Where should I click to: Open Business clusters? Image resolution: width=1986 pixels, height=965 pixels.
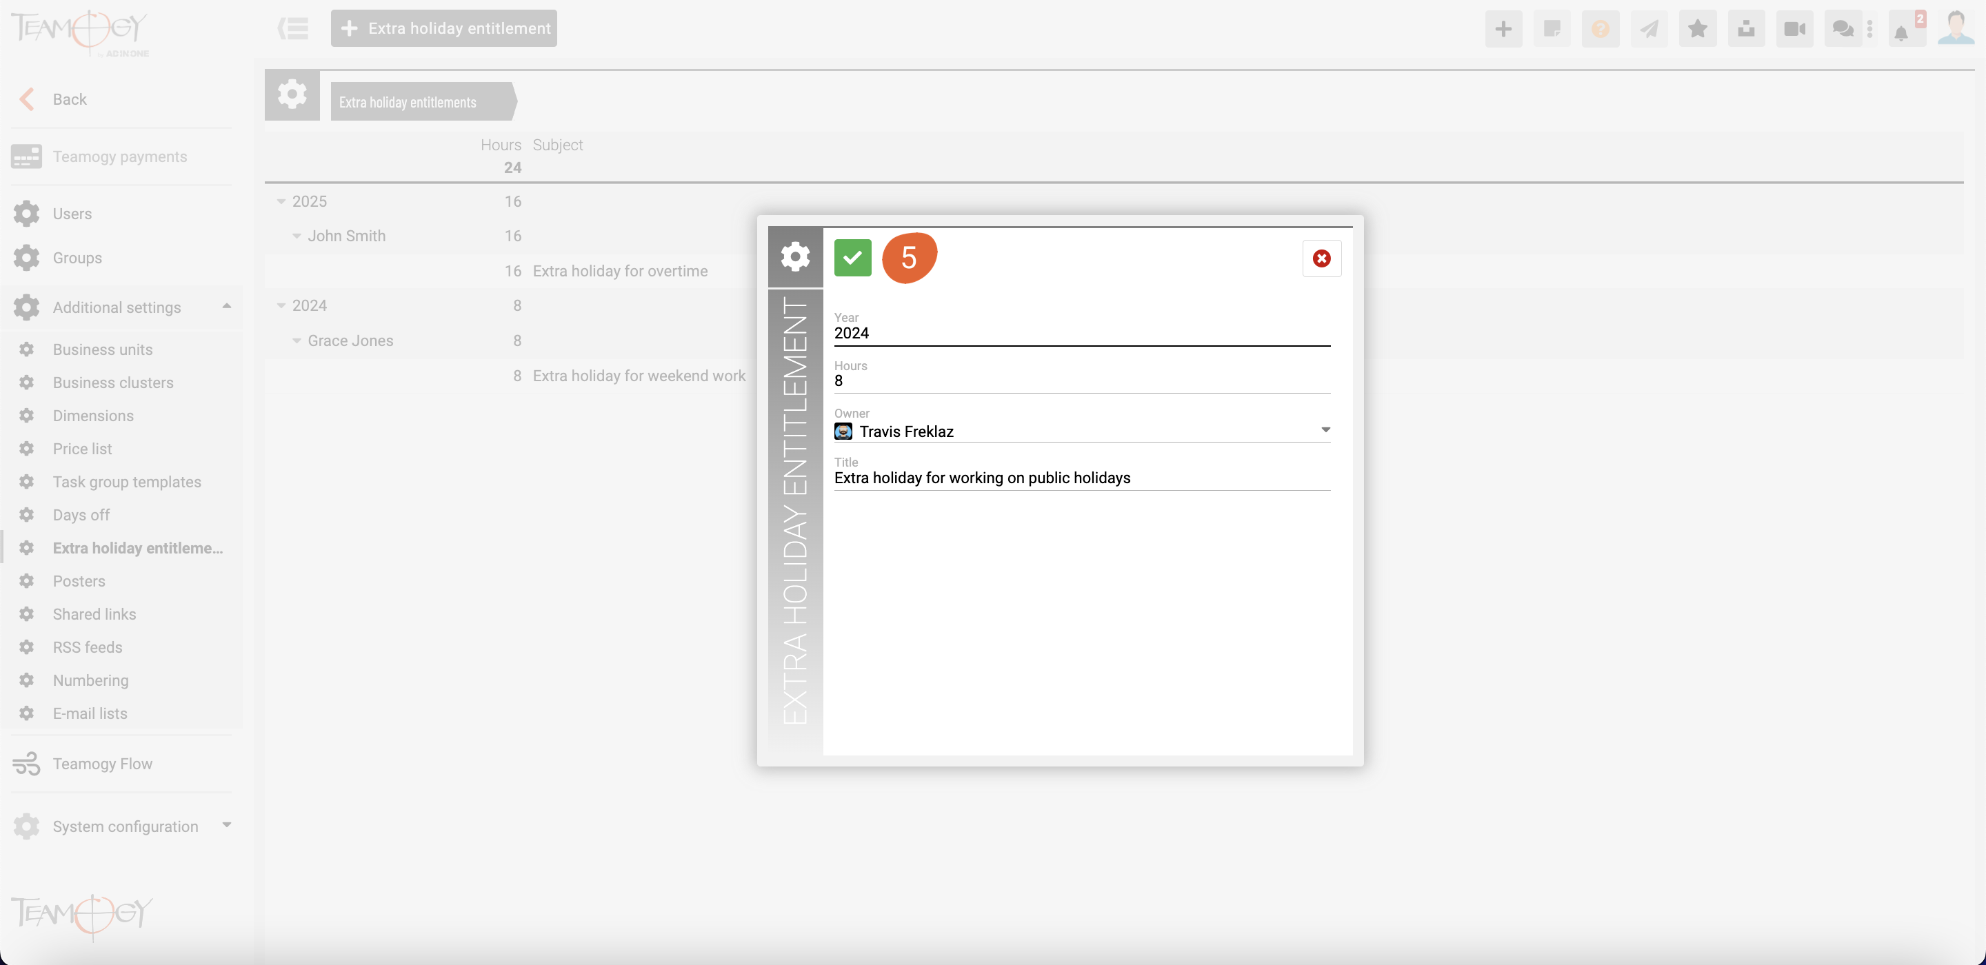tap(112, 383)
